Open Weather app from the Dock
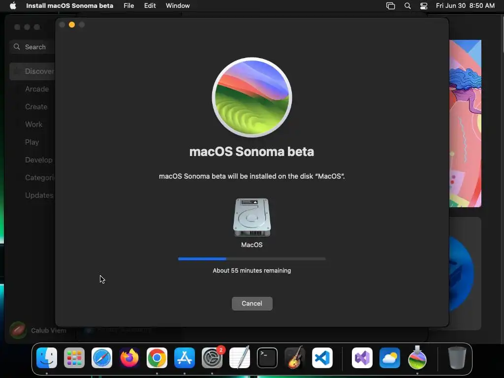 click(390, 358)
